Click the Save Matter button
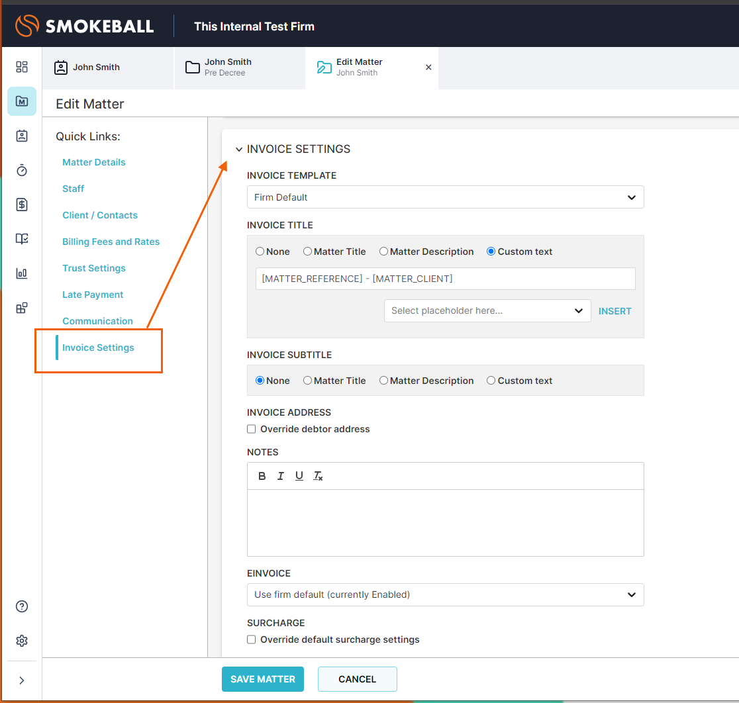Image resolution: width=739 pixels, height=703 pixels. click(x=262, y=679)
